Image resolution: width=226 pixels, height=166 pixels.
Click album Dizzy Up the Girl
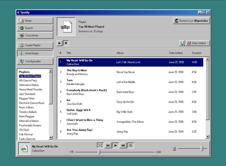(x=125, y=102)
